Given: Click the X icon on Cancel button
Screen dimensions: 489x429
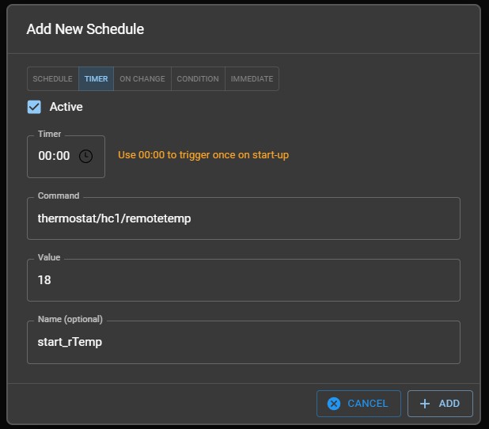Looking at the screenshot, I should point(334,404).
